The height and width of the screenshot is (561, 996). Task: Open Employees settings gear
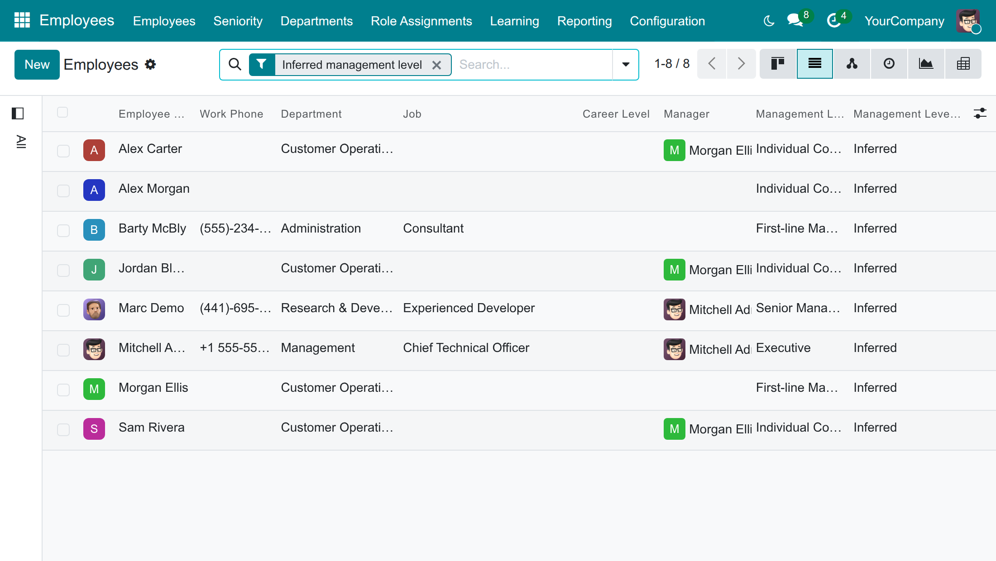[150, 64]
